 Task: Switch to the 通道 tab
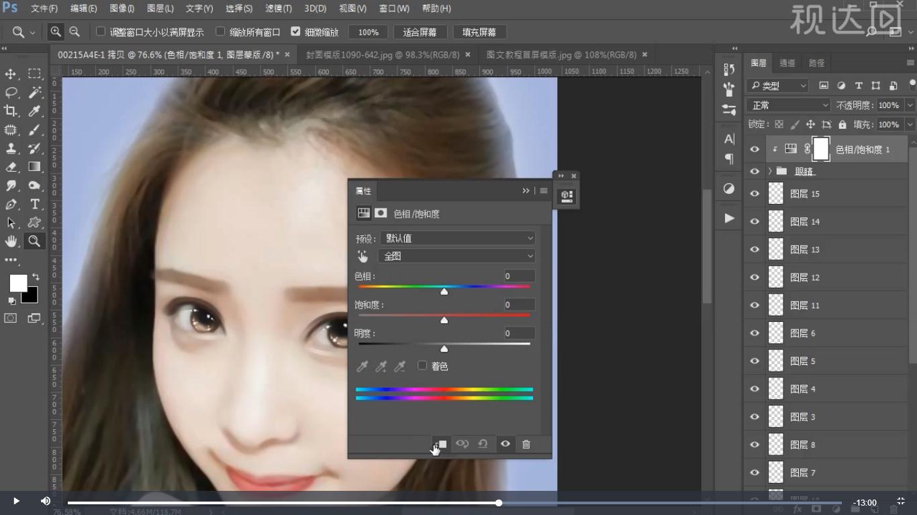[x=787, y=63]
